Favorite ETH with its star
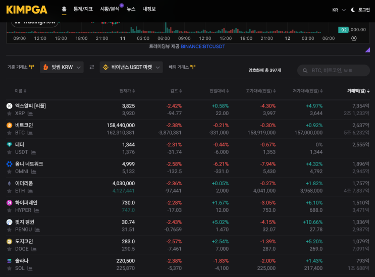This screenshot has height=277, width=375. click(x=9, y=191)
